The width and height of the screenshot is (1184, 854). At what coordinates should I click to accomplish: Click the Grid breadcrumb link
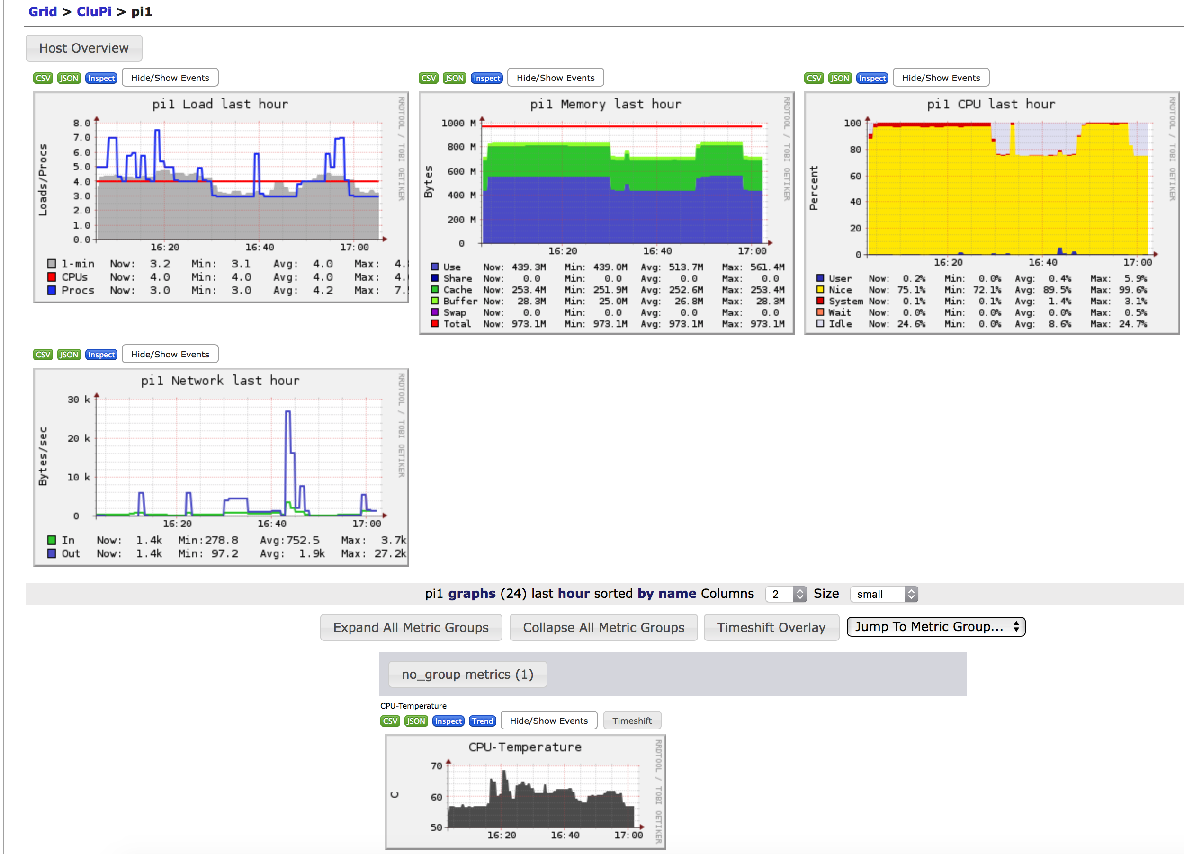(42, 11)
